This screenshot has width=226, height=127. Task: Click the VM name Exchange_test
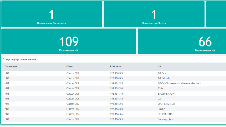click(x=166, y=119)
